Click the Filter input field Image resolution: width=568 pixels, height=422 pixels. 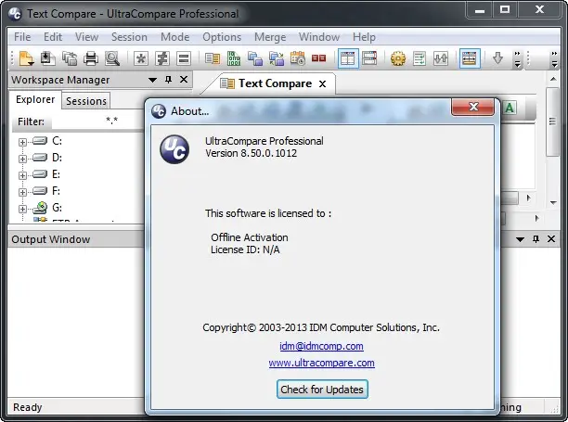point(97,121)
